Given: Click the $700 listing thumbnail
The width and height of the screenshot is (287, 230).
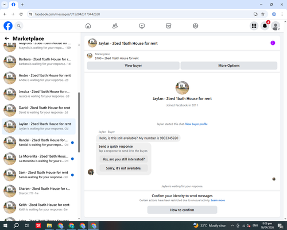Looking at the screenshot, I should coord(90,56).
